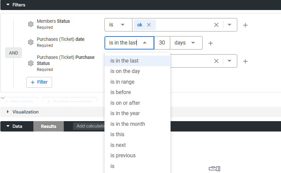Select 'is previous' option

(x=137, y=155)
